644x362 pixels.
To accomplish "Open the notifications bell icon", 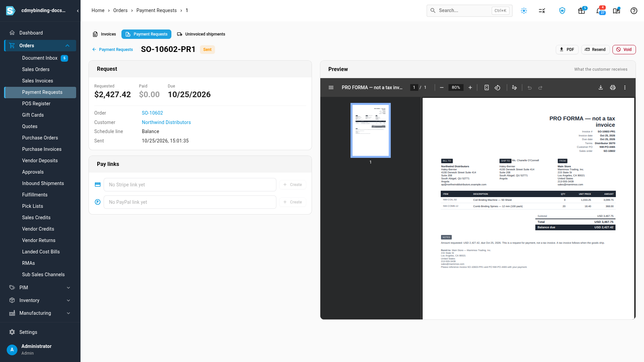I will pyautogui.click(x=600, y=11).
